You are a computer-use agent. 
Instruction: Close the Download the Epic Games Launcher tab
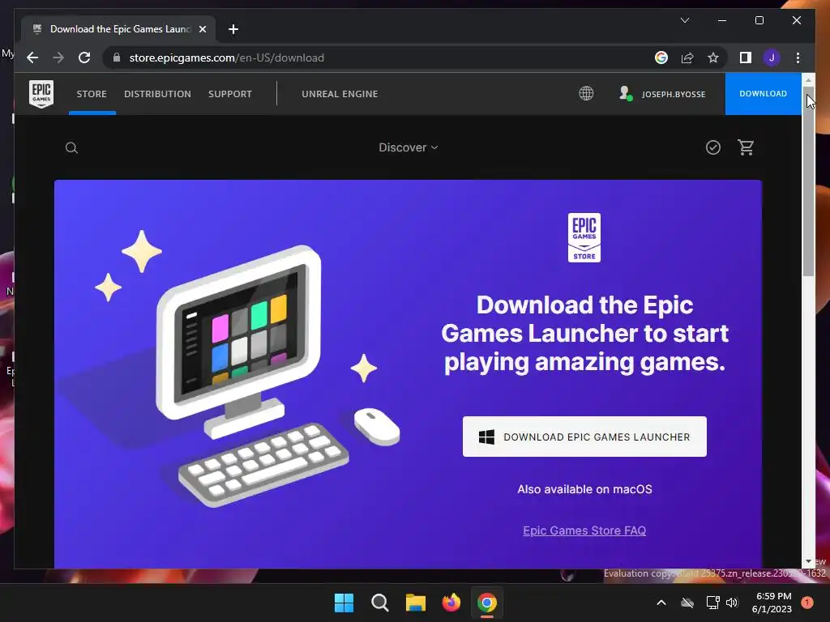[x=202, y=29]
